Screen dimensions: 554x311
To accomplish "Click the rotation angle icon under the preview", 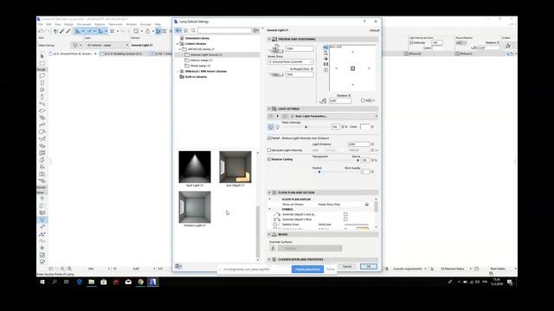I will tap(323, 100).
